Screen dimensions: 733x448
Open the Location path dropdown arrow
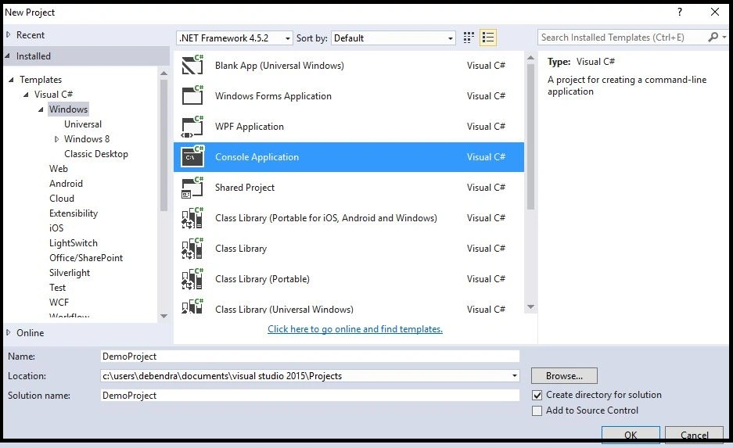[514, 375]
